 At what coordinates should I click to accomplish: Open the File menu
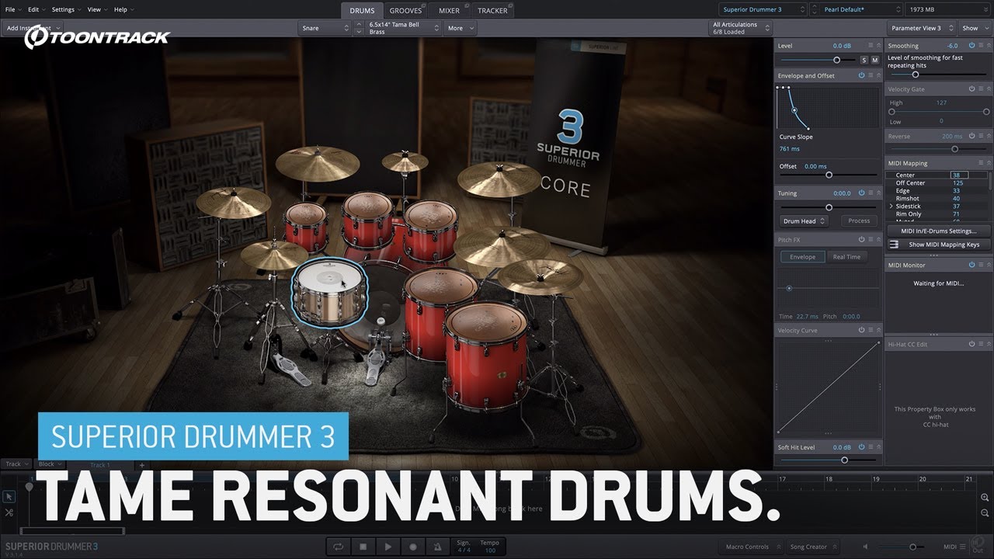click(x=12, y=9)
